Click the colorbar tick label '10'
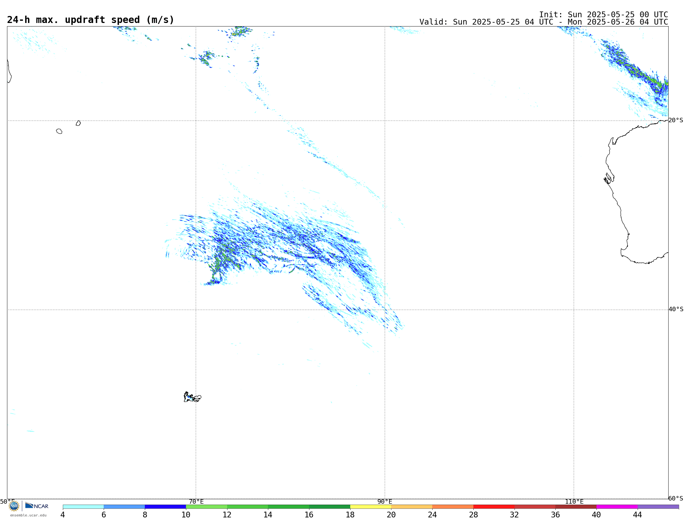689x519 pixels. [x=186, y=515]
